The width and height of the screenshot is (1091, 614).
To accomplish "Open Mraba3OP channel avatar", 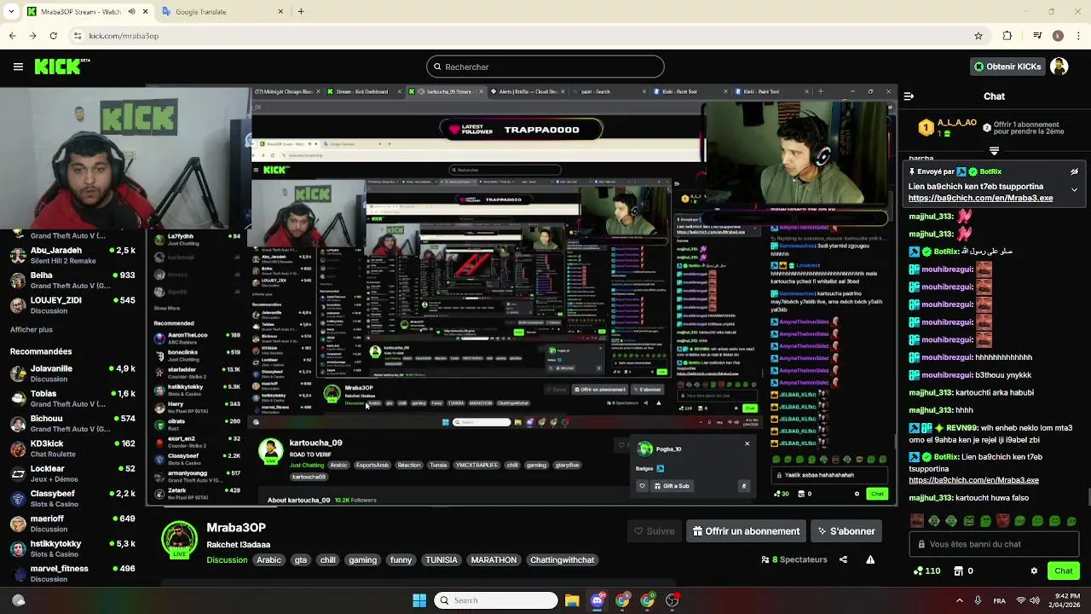I will coord(180,539).
